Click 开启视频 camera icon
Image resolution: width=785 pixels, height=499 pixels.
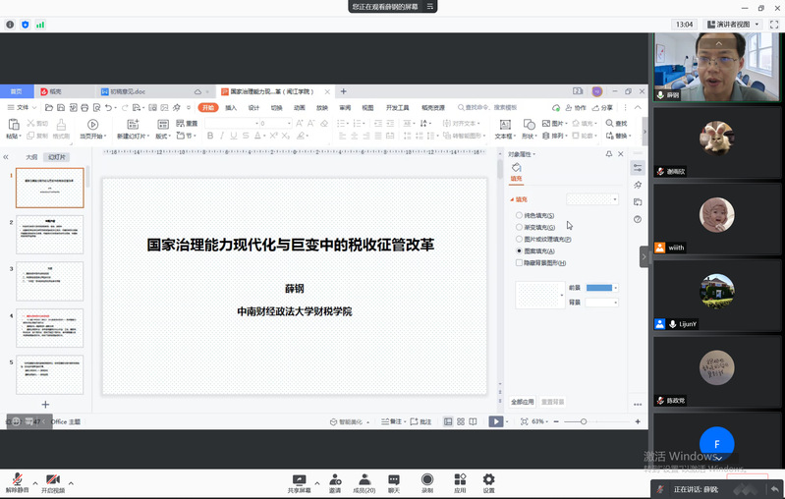coord(52,478)
